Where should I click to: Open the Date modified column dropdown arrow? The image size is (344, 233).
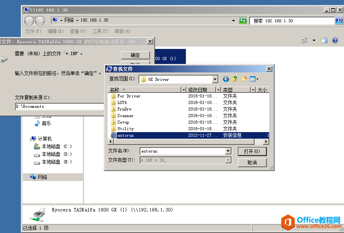[218, 90]
